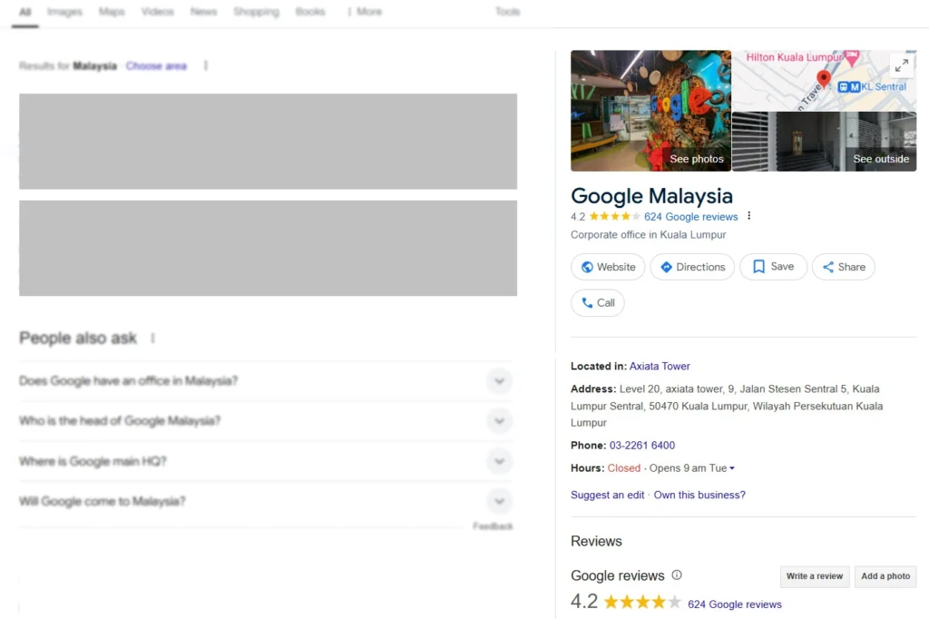Expand "Who is the head of Google Malaysia?"

(x=499, y=421)
